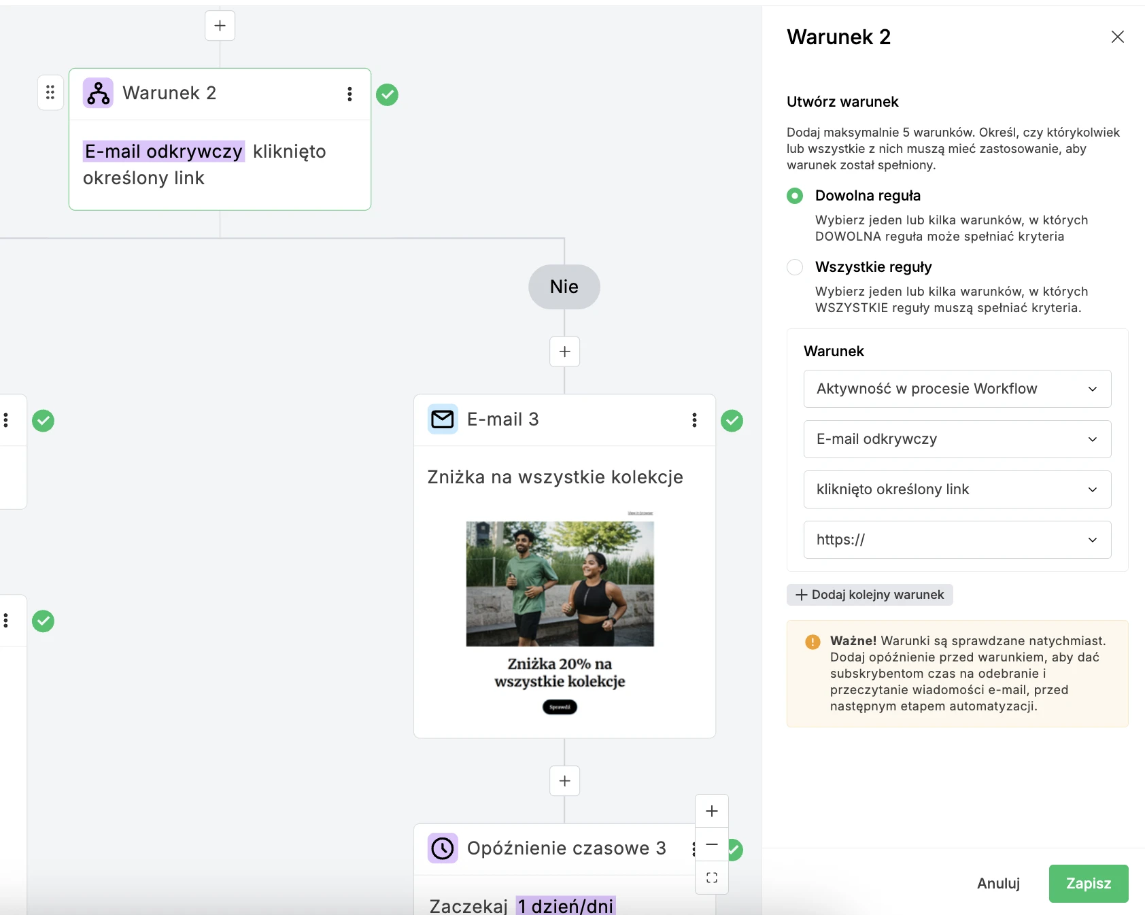Cancel changes using the Anuluj link
This screenshot has width=1145, height=915.
pos(998,883)
